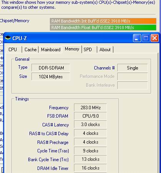
Task: Click the RAS# Precharge label
Action: [53, 142]
